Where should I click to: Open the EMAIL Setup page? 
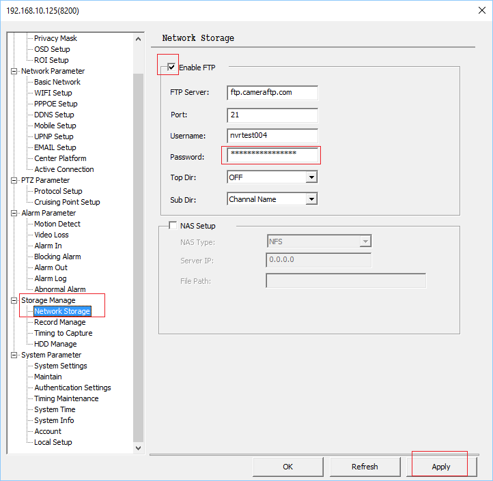click(55, 147)
